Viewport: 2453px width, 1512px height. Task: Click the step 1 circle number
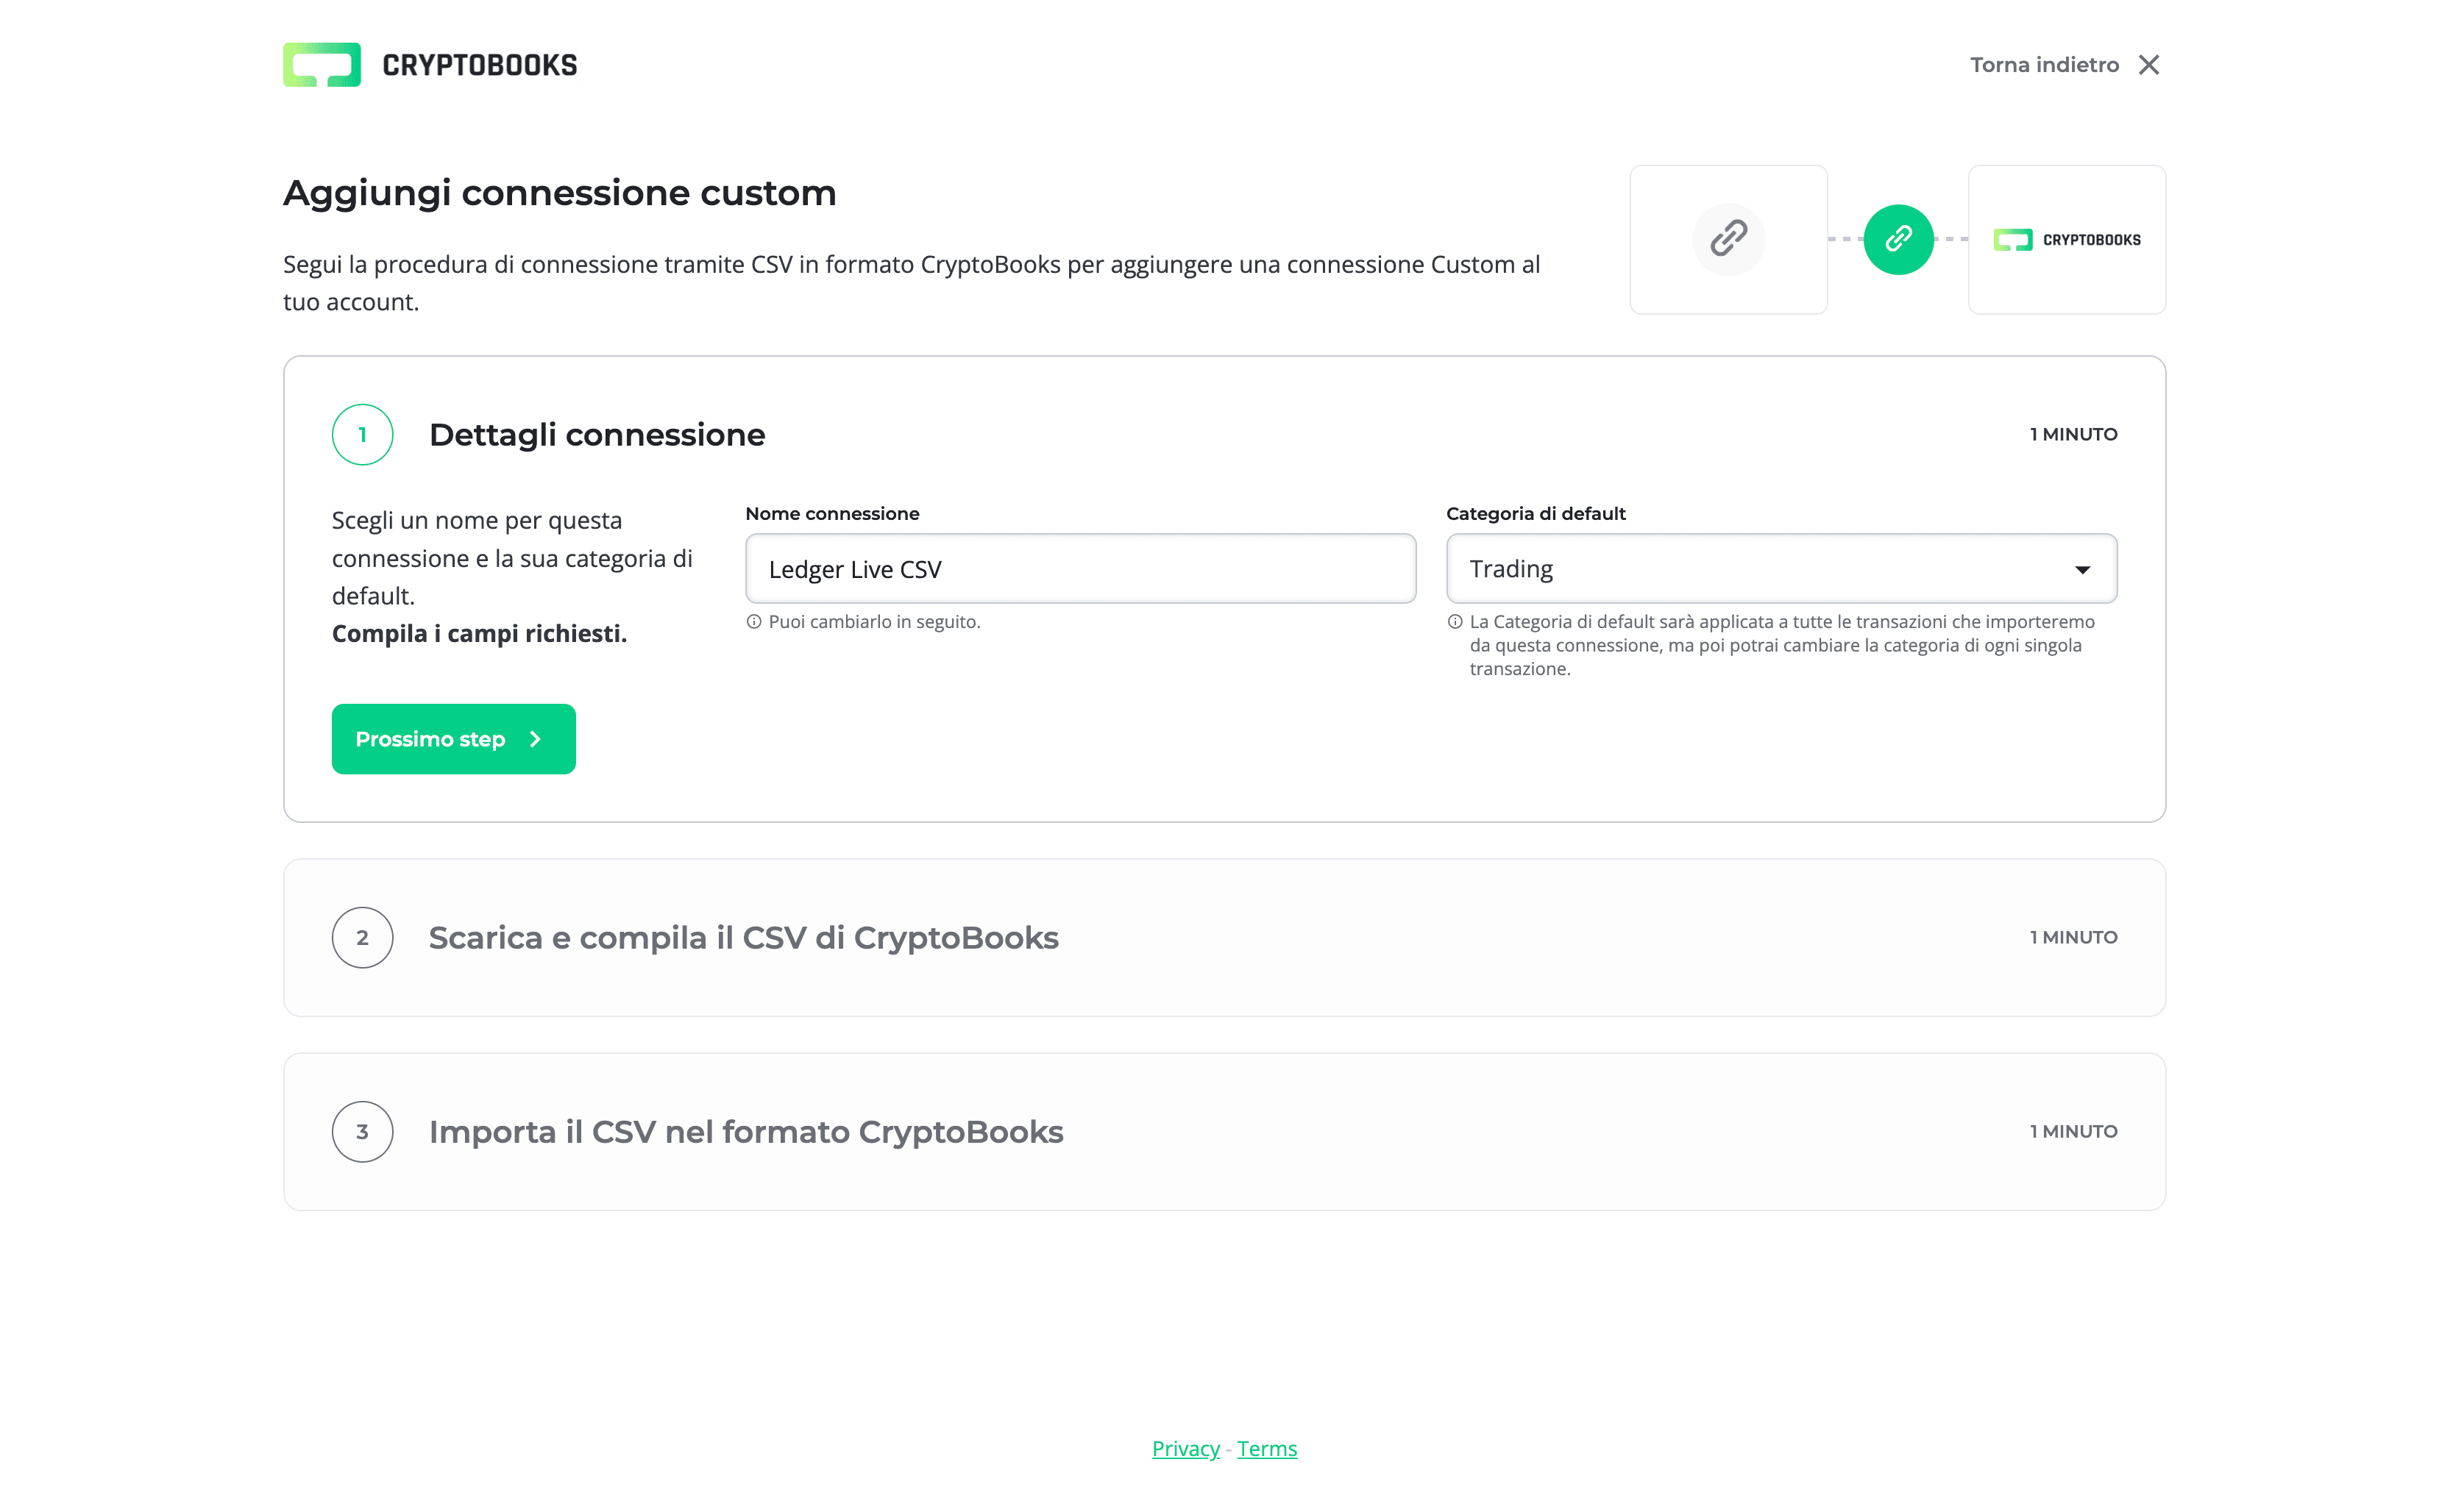pos(362,435)
